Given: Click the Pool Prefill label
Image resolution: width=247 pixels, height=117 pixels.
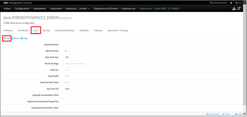Looking at the screenshot, I should click(x=53, y=76).
